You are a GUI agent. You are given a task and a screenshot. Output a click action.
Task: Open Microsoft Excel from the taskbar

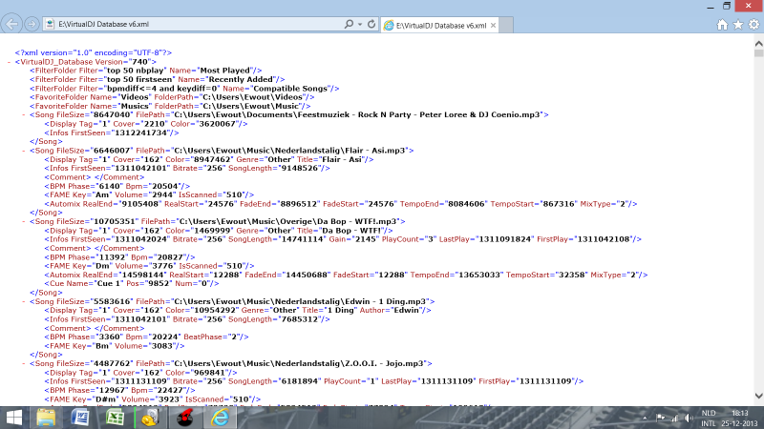115,418
